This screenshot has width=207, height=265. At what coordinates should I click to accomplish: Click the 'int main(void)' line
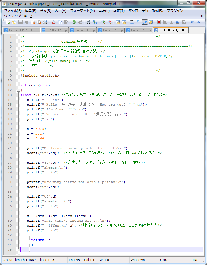pyautogui.click(x=35, y=85)
